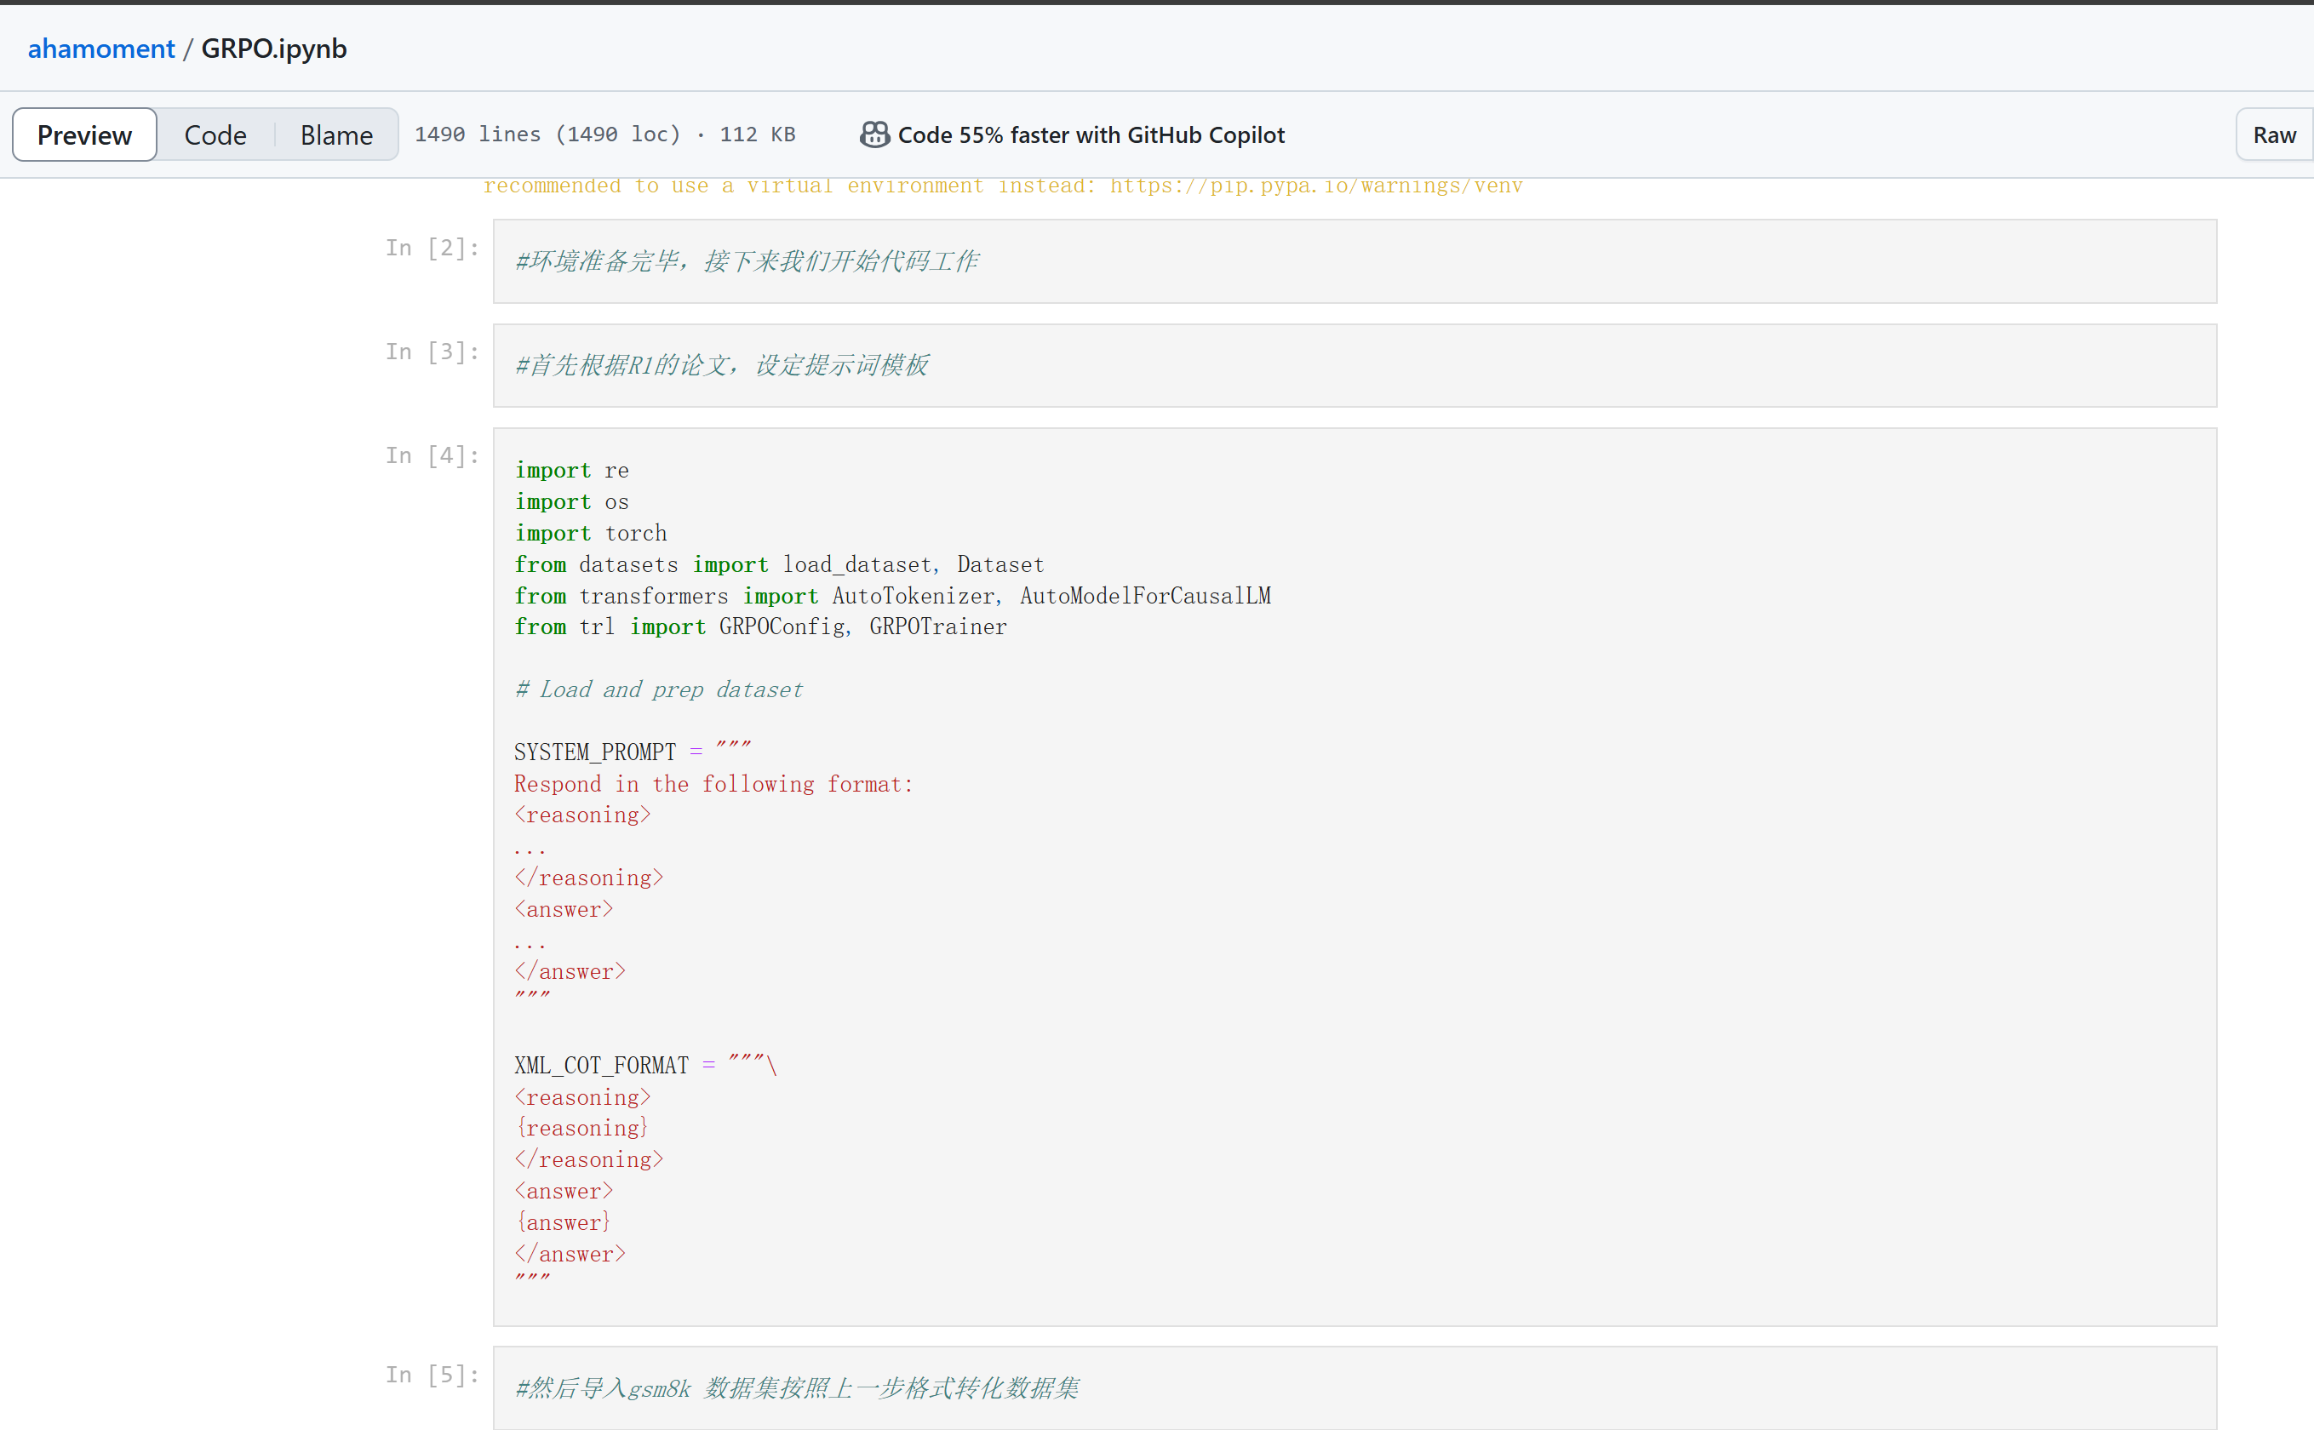The width and height of the screenshot is (2314, 1430).
Task: Click the pip venv warning URL text
Action: click(1315, 186)
